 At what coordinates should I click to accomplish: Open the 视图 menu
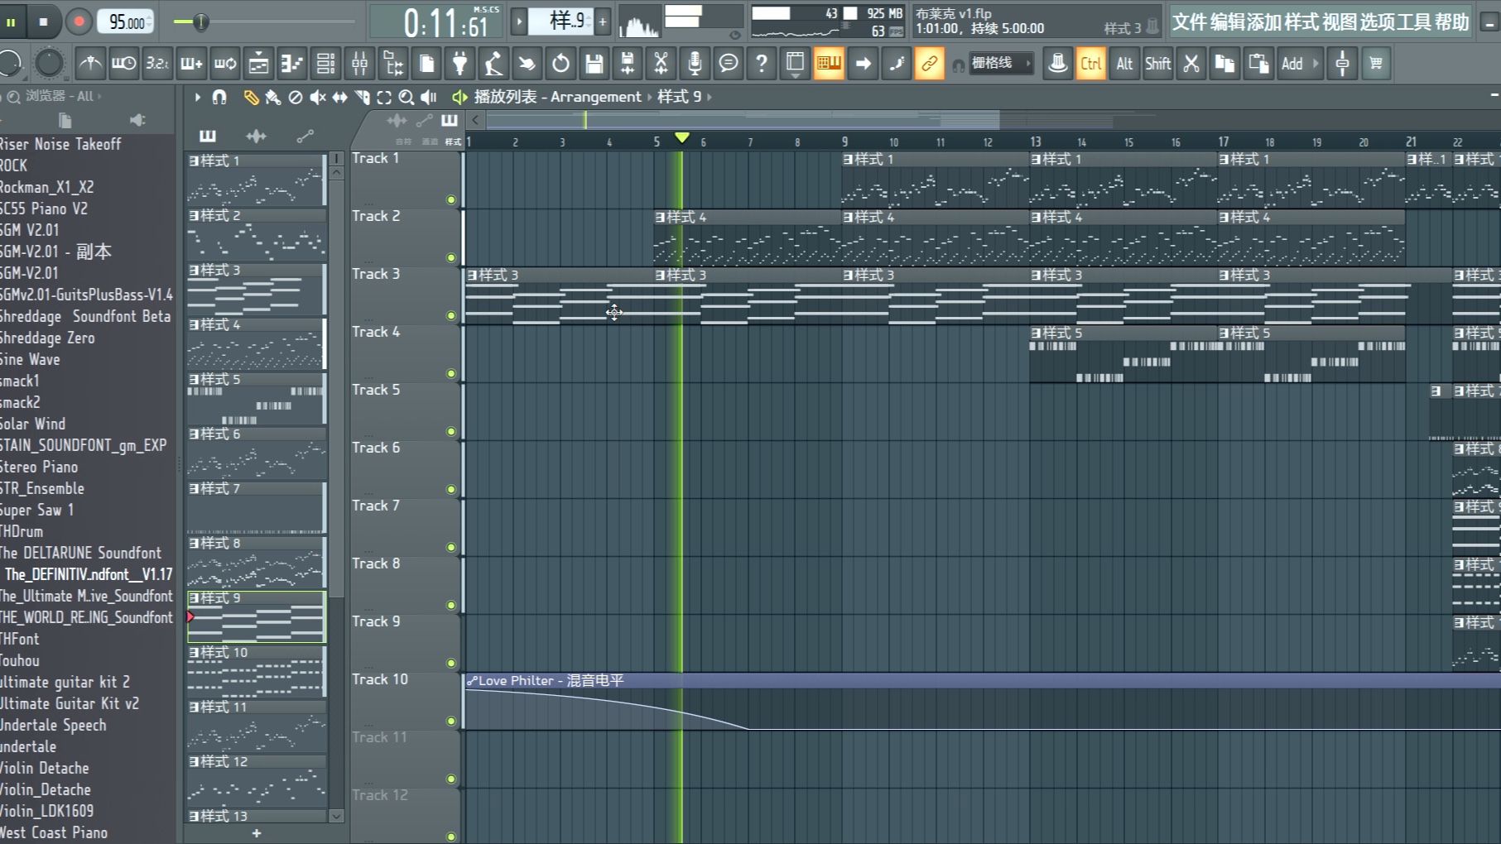[1340, 22]
